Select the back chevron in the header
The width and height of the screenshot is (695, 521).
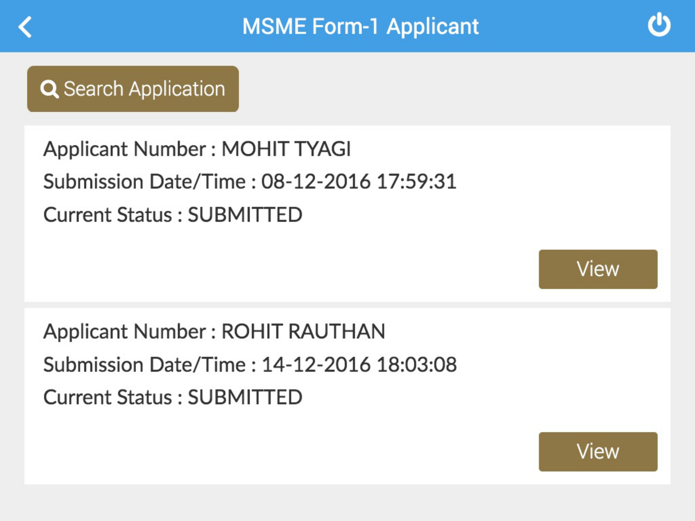[25, 27]
